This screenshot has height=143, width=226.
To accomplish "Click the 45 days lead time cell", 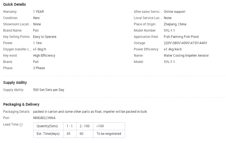I will pos(70,134).
